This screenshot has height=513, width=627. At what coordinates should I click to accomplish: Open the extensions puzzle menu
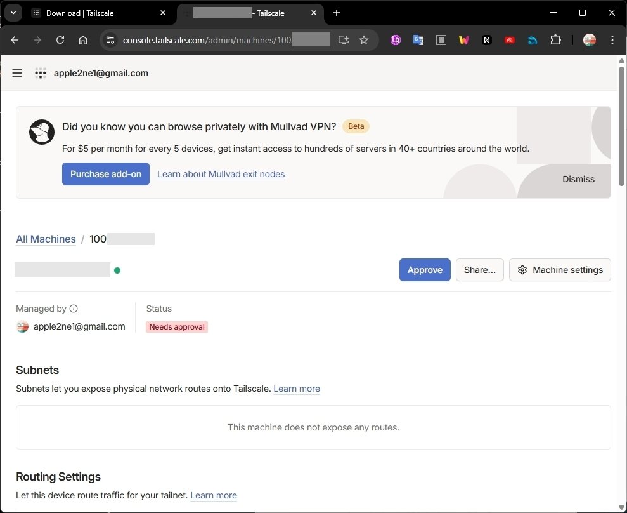[555, 40]
